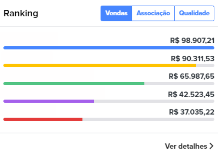Select the R$ 37.035,22 value
This screenshot has width=218, height=153.
(192, 112)
